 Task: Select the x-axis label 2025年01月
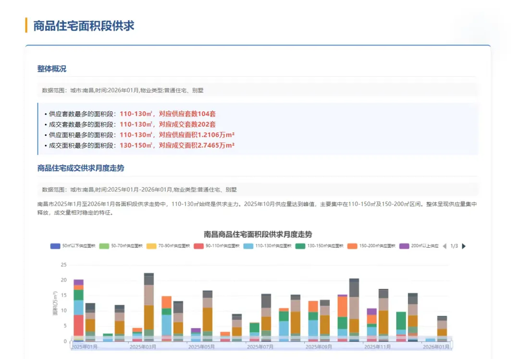coord(85,347)
